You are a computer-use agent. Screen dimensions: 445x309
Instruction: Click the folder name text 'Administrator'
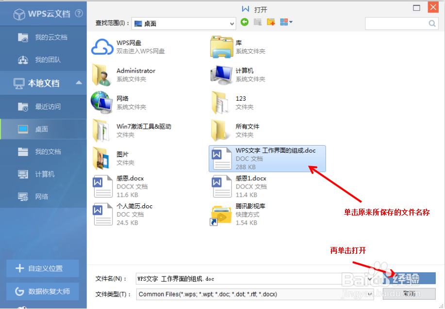[x=136, y=71]
